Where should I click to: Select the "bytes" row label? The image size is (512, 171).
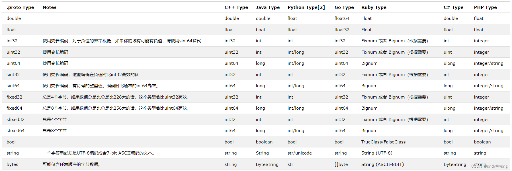(x=12, y=164)
